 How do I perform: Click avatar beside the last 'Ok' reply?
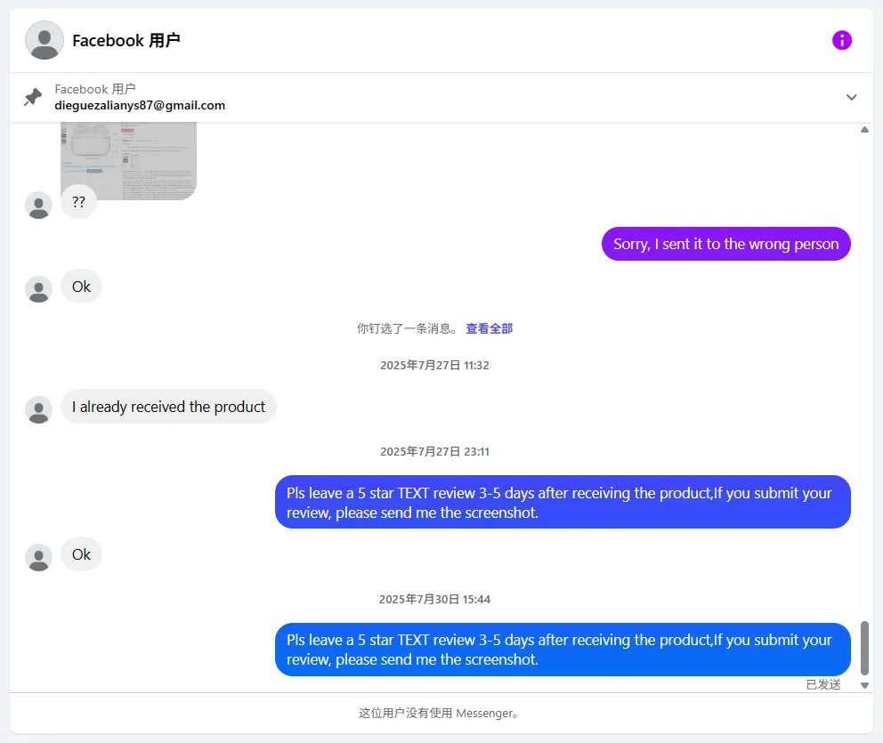coord(38,557)
